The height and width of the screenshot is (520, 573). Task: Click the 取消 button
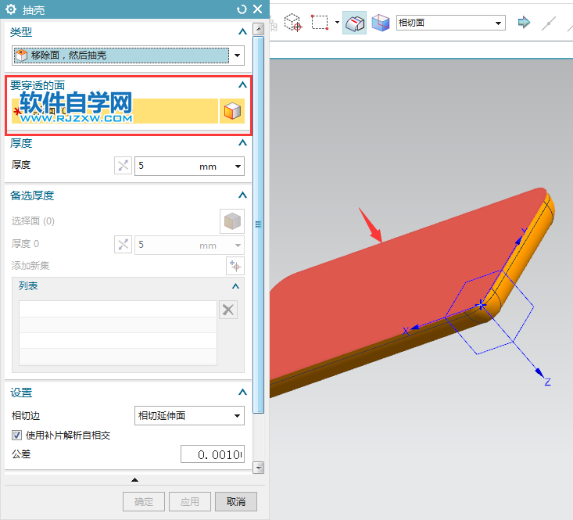click(x=236, y=501)
